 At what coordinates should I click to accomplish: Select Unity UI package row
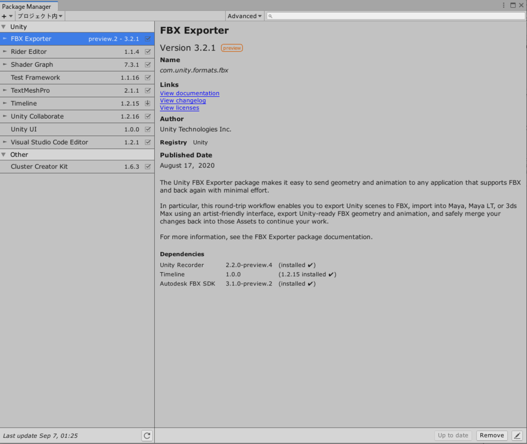(x=77, y=130)
